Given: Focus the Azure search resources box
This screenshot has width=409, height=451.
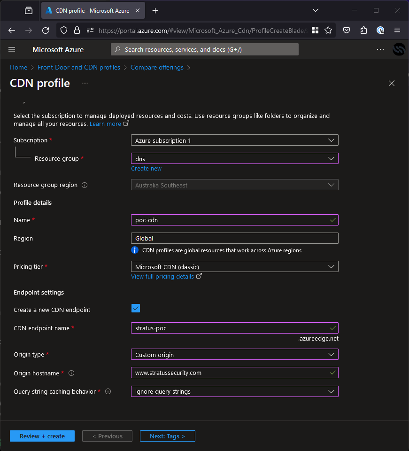Looking at the screenshot, I should [205, 49].
